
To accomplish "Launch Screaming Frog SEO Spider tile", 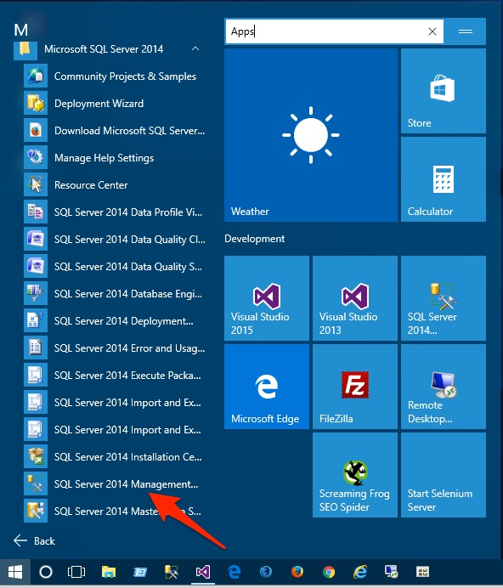I will point(355,475).
